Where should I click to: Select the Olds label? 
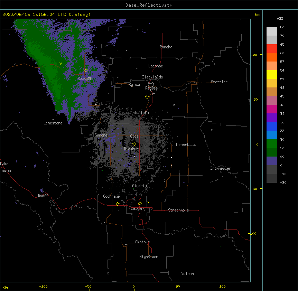click(134, 136)
